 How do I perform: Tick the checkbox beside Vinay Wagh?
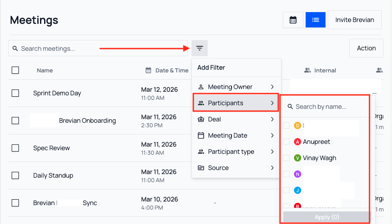point(286,158)
